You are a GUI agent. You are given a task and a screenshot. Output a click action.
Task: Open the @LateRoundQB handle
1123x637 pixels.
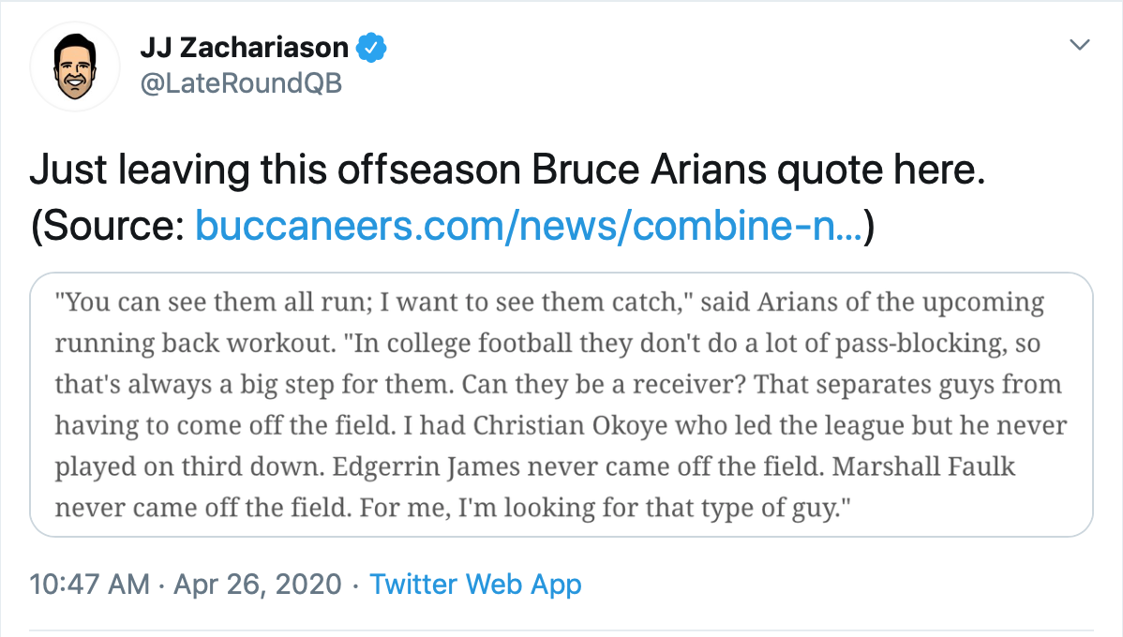[241, 83]
